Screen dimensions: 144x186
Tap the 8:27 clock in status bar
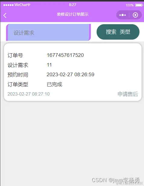click(x=72, y=5)
